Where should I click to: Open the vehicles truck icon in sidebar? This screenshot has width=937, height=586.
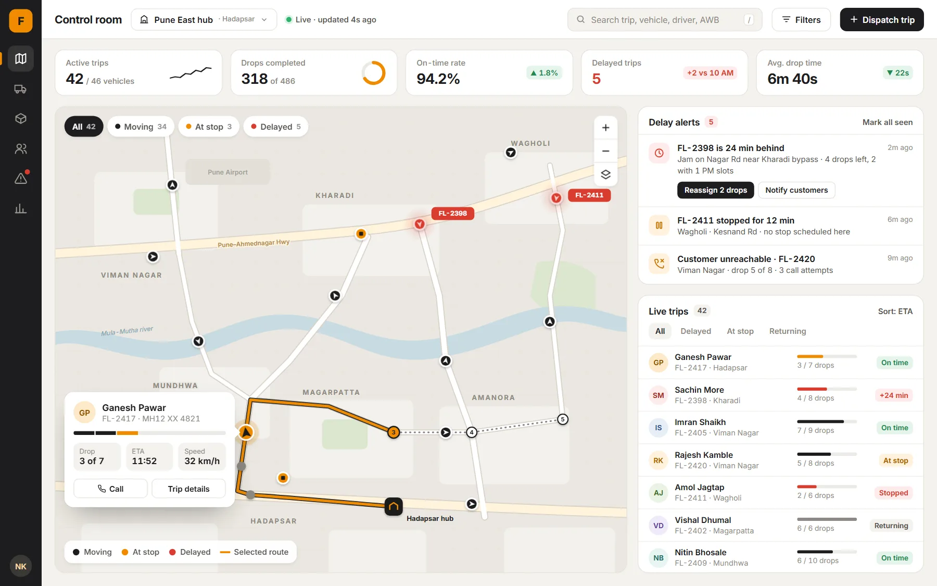[x=21, y=89]
